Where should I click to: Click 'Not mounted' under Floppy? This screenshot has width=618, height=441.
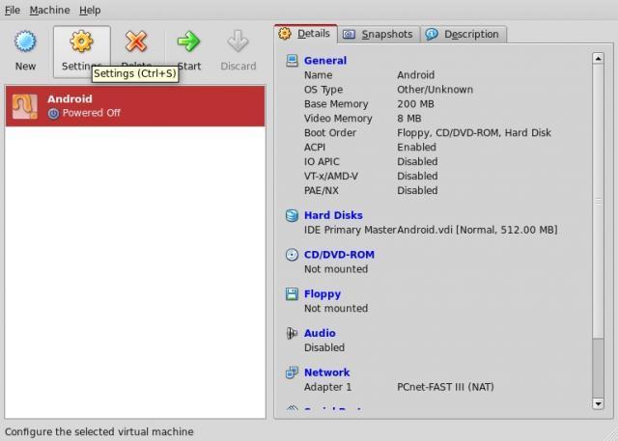[336, 308]
